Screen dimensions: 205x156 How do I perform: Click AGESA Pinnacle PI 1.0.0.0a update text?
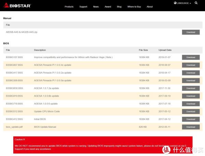click(53, 80)
